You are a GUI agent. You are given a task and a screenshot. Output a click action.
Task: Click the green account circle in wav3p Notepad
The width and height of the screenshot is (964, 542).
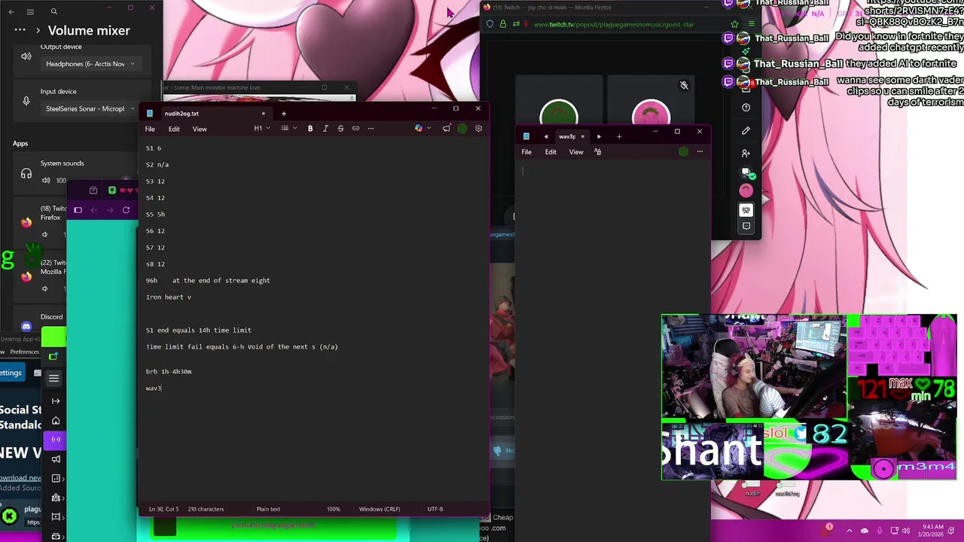coord(683,152)
